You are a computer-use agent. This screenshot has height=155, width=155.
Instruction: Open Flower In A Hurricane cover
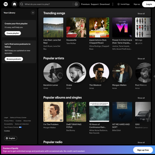122,27
